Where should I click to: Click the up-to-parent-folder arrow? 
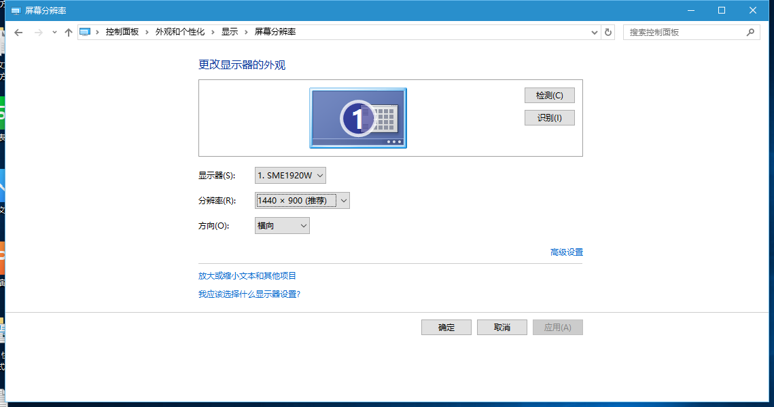(x=68, y=31)
